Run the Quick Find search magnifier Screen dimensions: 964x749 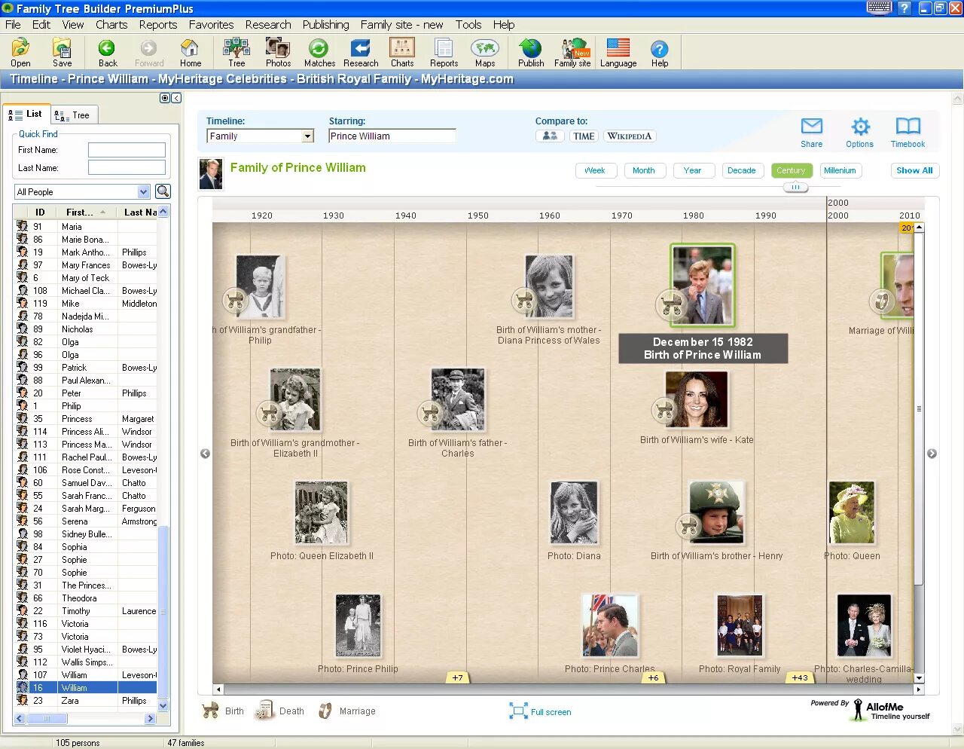163,191
